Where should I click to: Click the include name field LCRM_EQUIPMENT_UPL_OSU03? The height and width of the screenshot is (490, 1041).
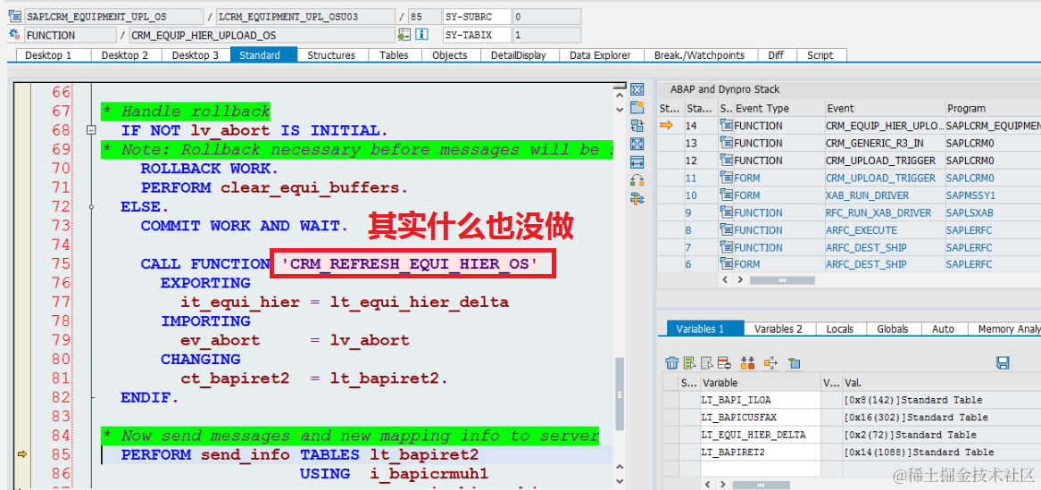[x=305, y=17]
